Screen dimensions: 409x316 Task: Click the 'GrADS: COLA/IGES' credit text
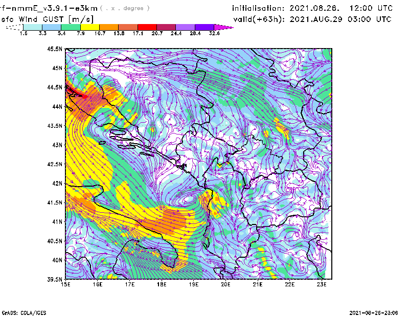point(24,313)
